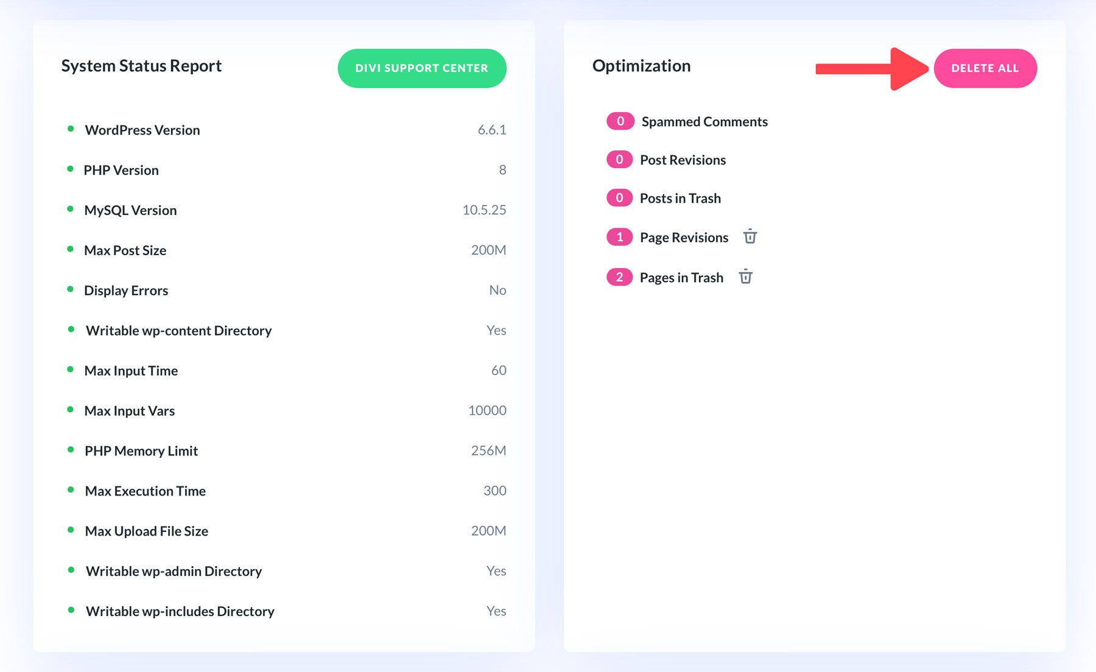Open the Divi Support Center
Viewport: 1096px width, 672px height.
pos(421,68)
